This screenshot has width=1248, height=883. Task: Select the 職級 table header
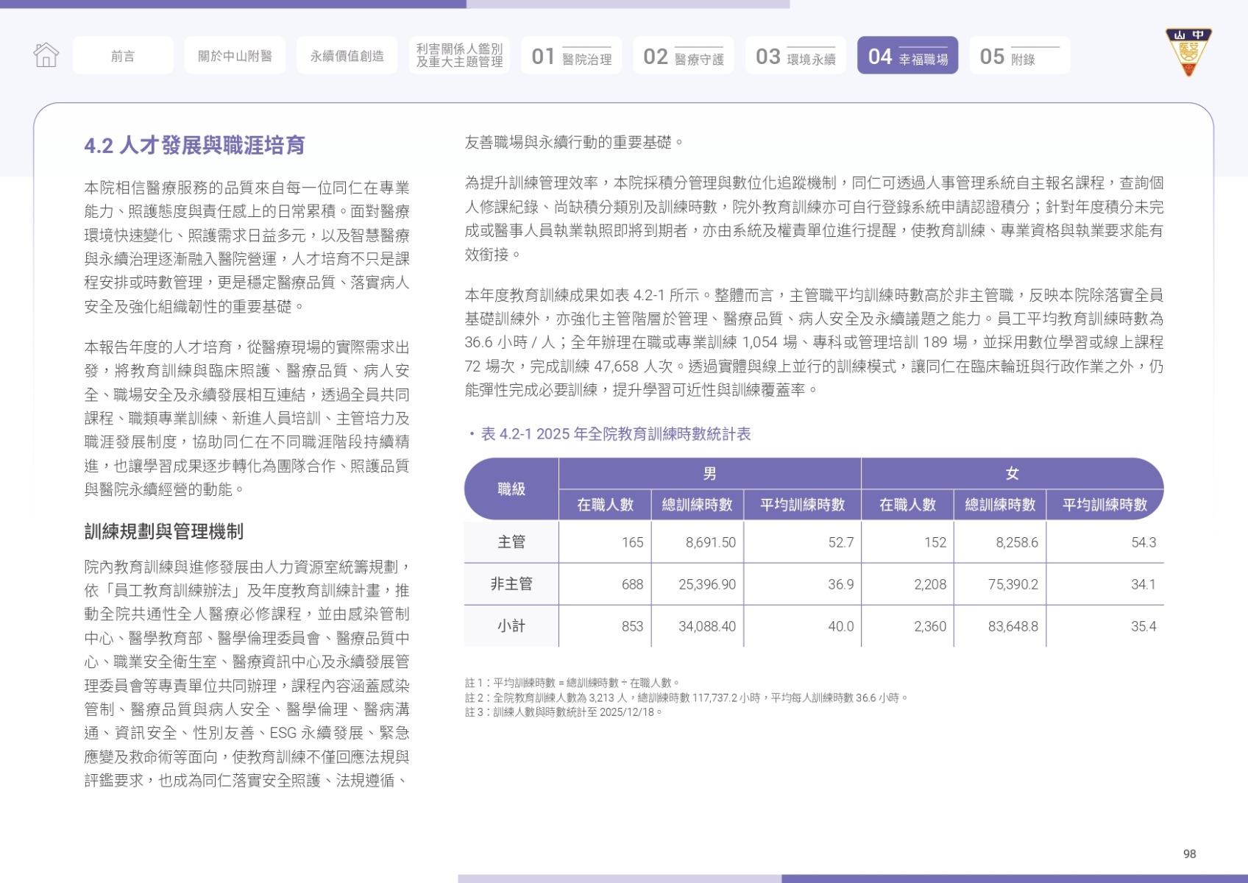pos(511,489)
